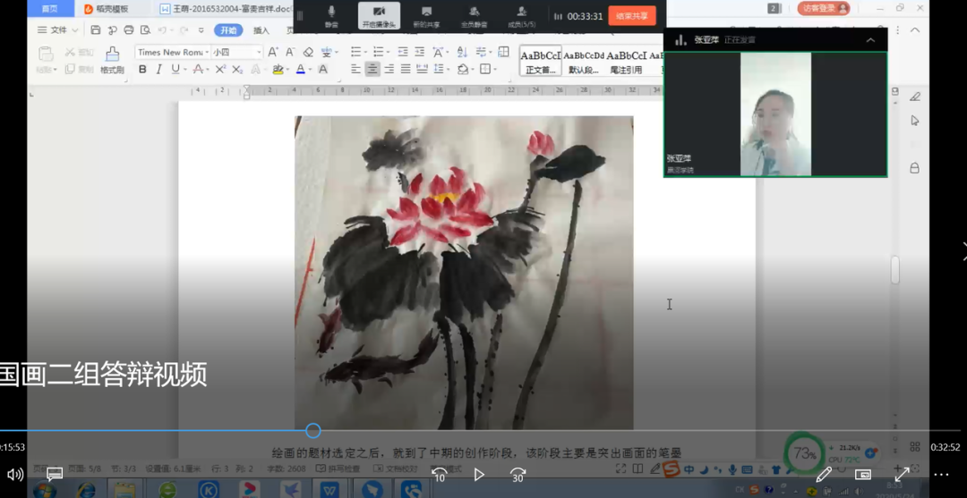Enter fullscreen with the expand arrows icon

pyautogui.click(x=902, y=474)
